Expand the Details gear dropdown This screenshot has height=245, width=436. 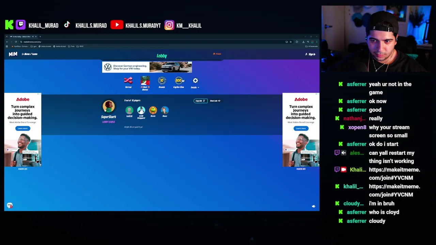tap(195, 83)
